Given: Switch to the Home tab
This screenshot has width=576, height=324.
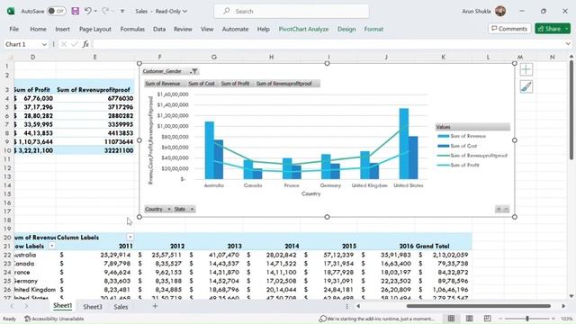Looking at the screenshot, I should click(38, 29).
